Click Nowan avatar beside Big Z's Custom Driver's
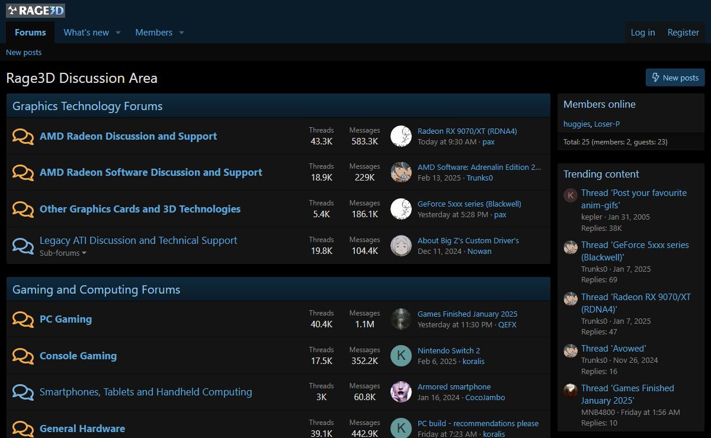This screenshot has height=438, width=711. point(401,246)
